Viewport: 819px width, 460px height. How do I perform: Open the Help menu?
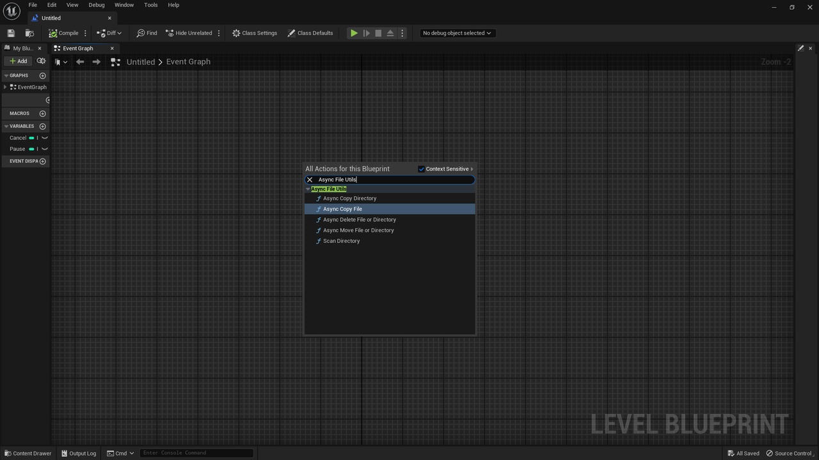173,5
